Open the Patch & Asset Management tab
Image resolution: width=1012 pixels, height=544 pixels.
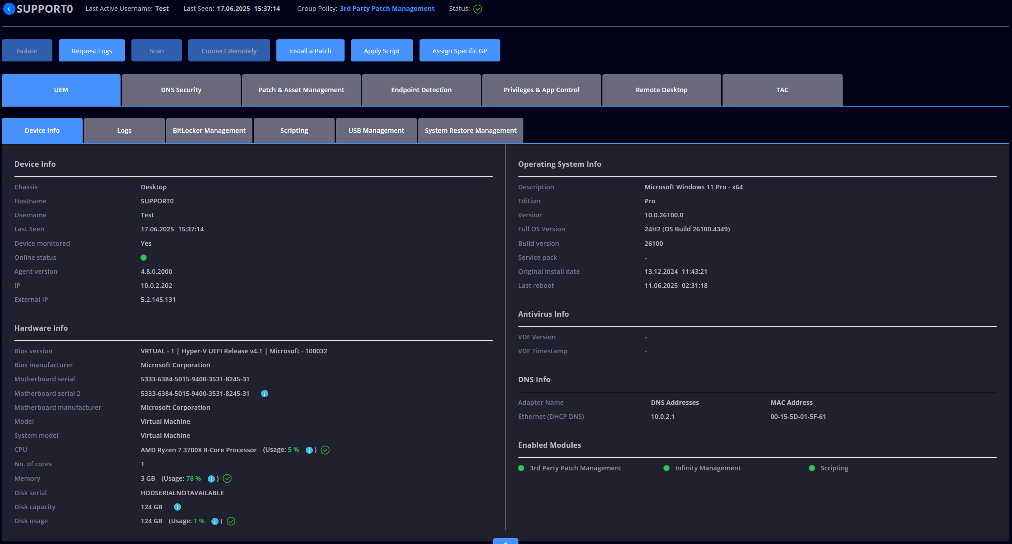coord(301,90)
